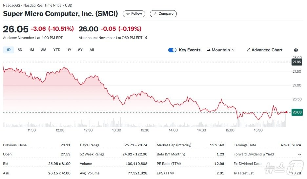Select the 1M chart range
Image resolution: width=307 pixels, height=179 pixels.
[31, 50]
